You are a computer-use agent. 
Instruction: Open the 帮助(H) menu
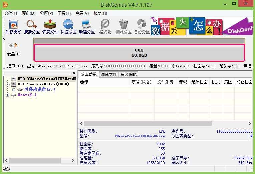coord(100,13)
